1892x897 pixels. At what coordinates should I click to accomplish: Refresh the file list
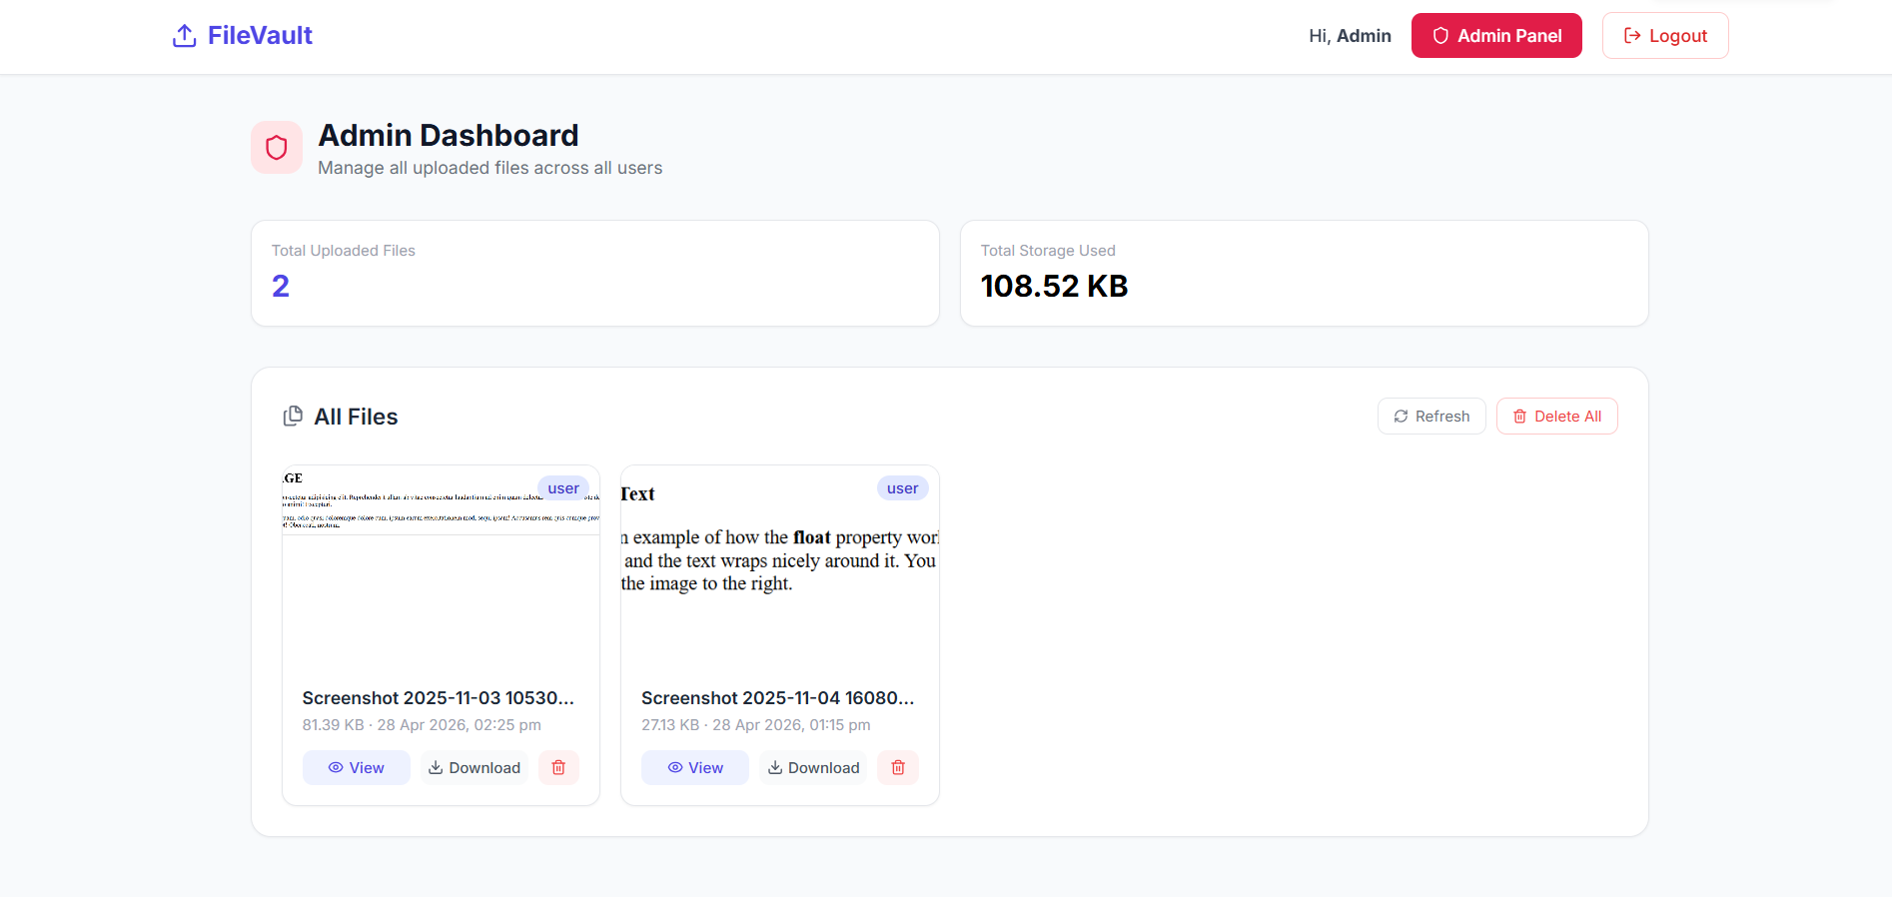coord(1430,417)
